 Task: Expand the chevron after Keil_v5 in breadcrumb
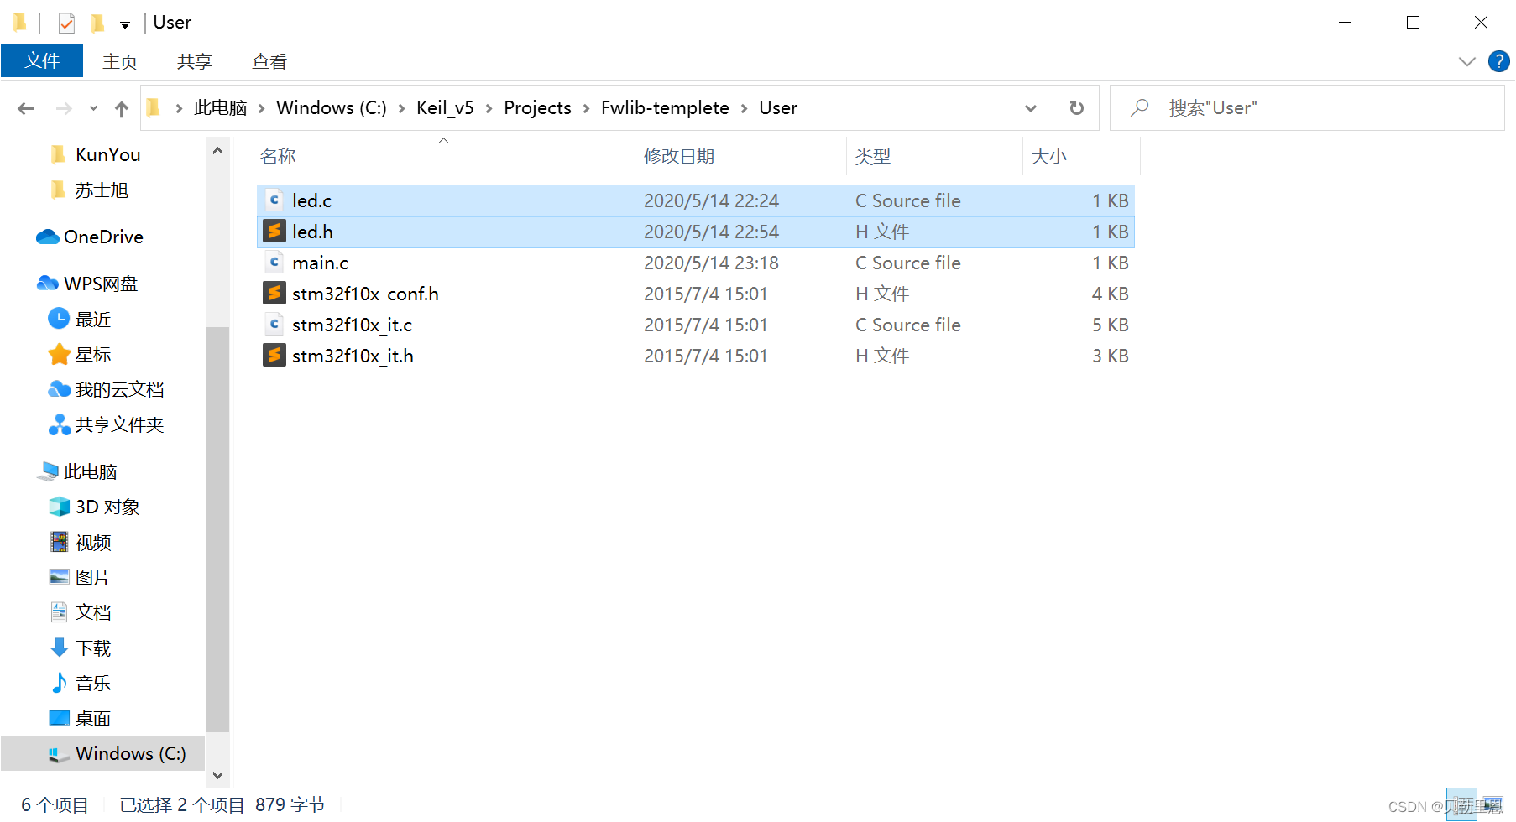(489, 108)
